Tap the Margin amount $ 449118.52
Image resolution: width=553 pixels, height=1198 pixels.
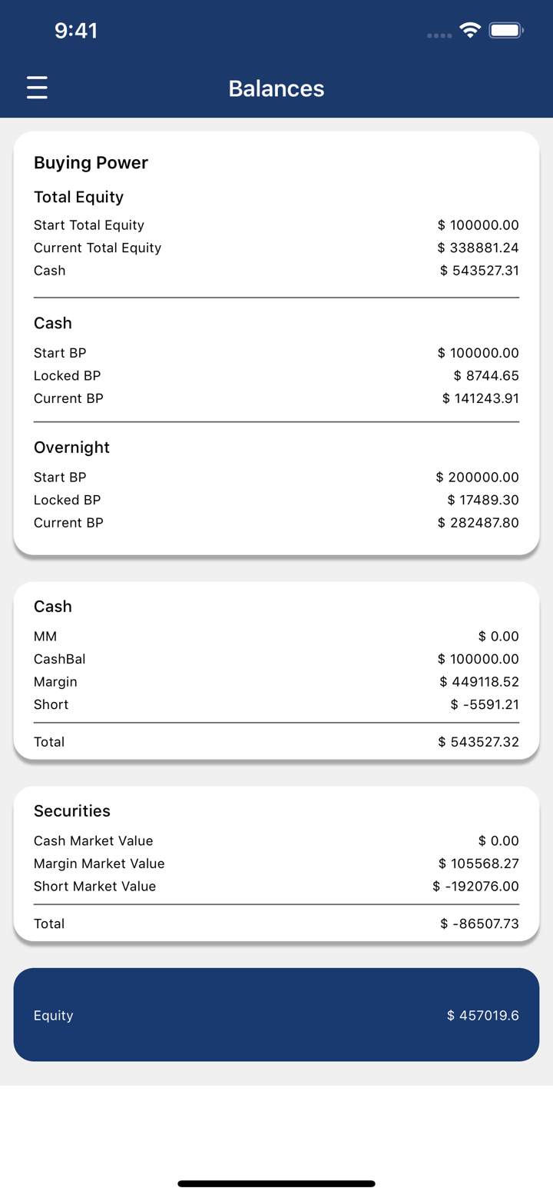coord(478,682)
